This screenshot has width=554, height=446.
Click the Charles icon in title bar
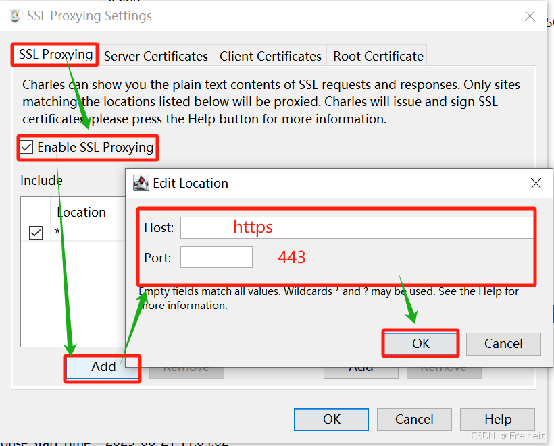click(x=15, y=16)
